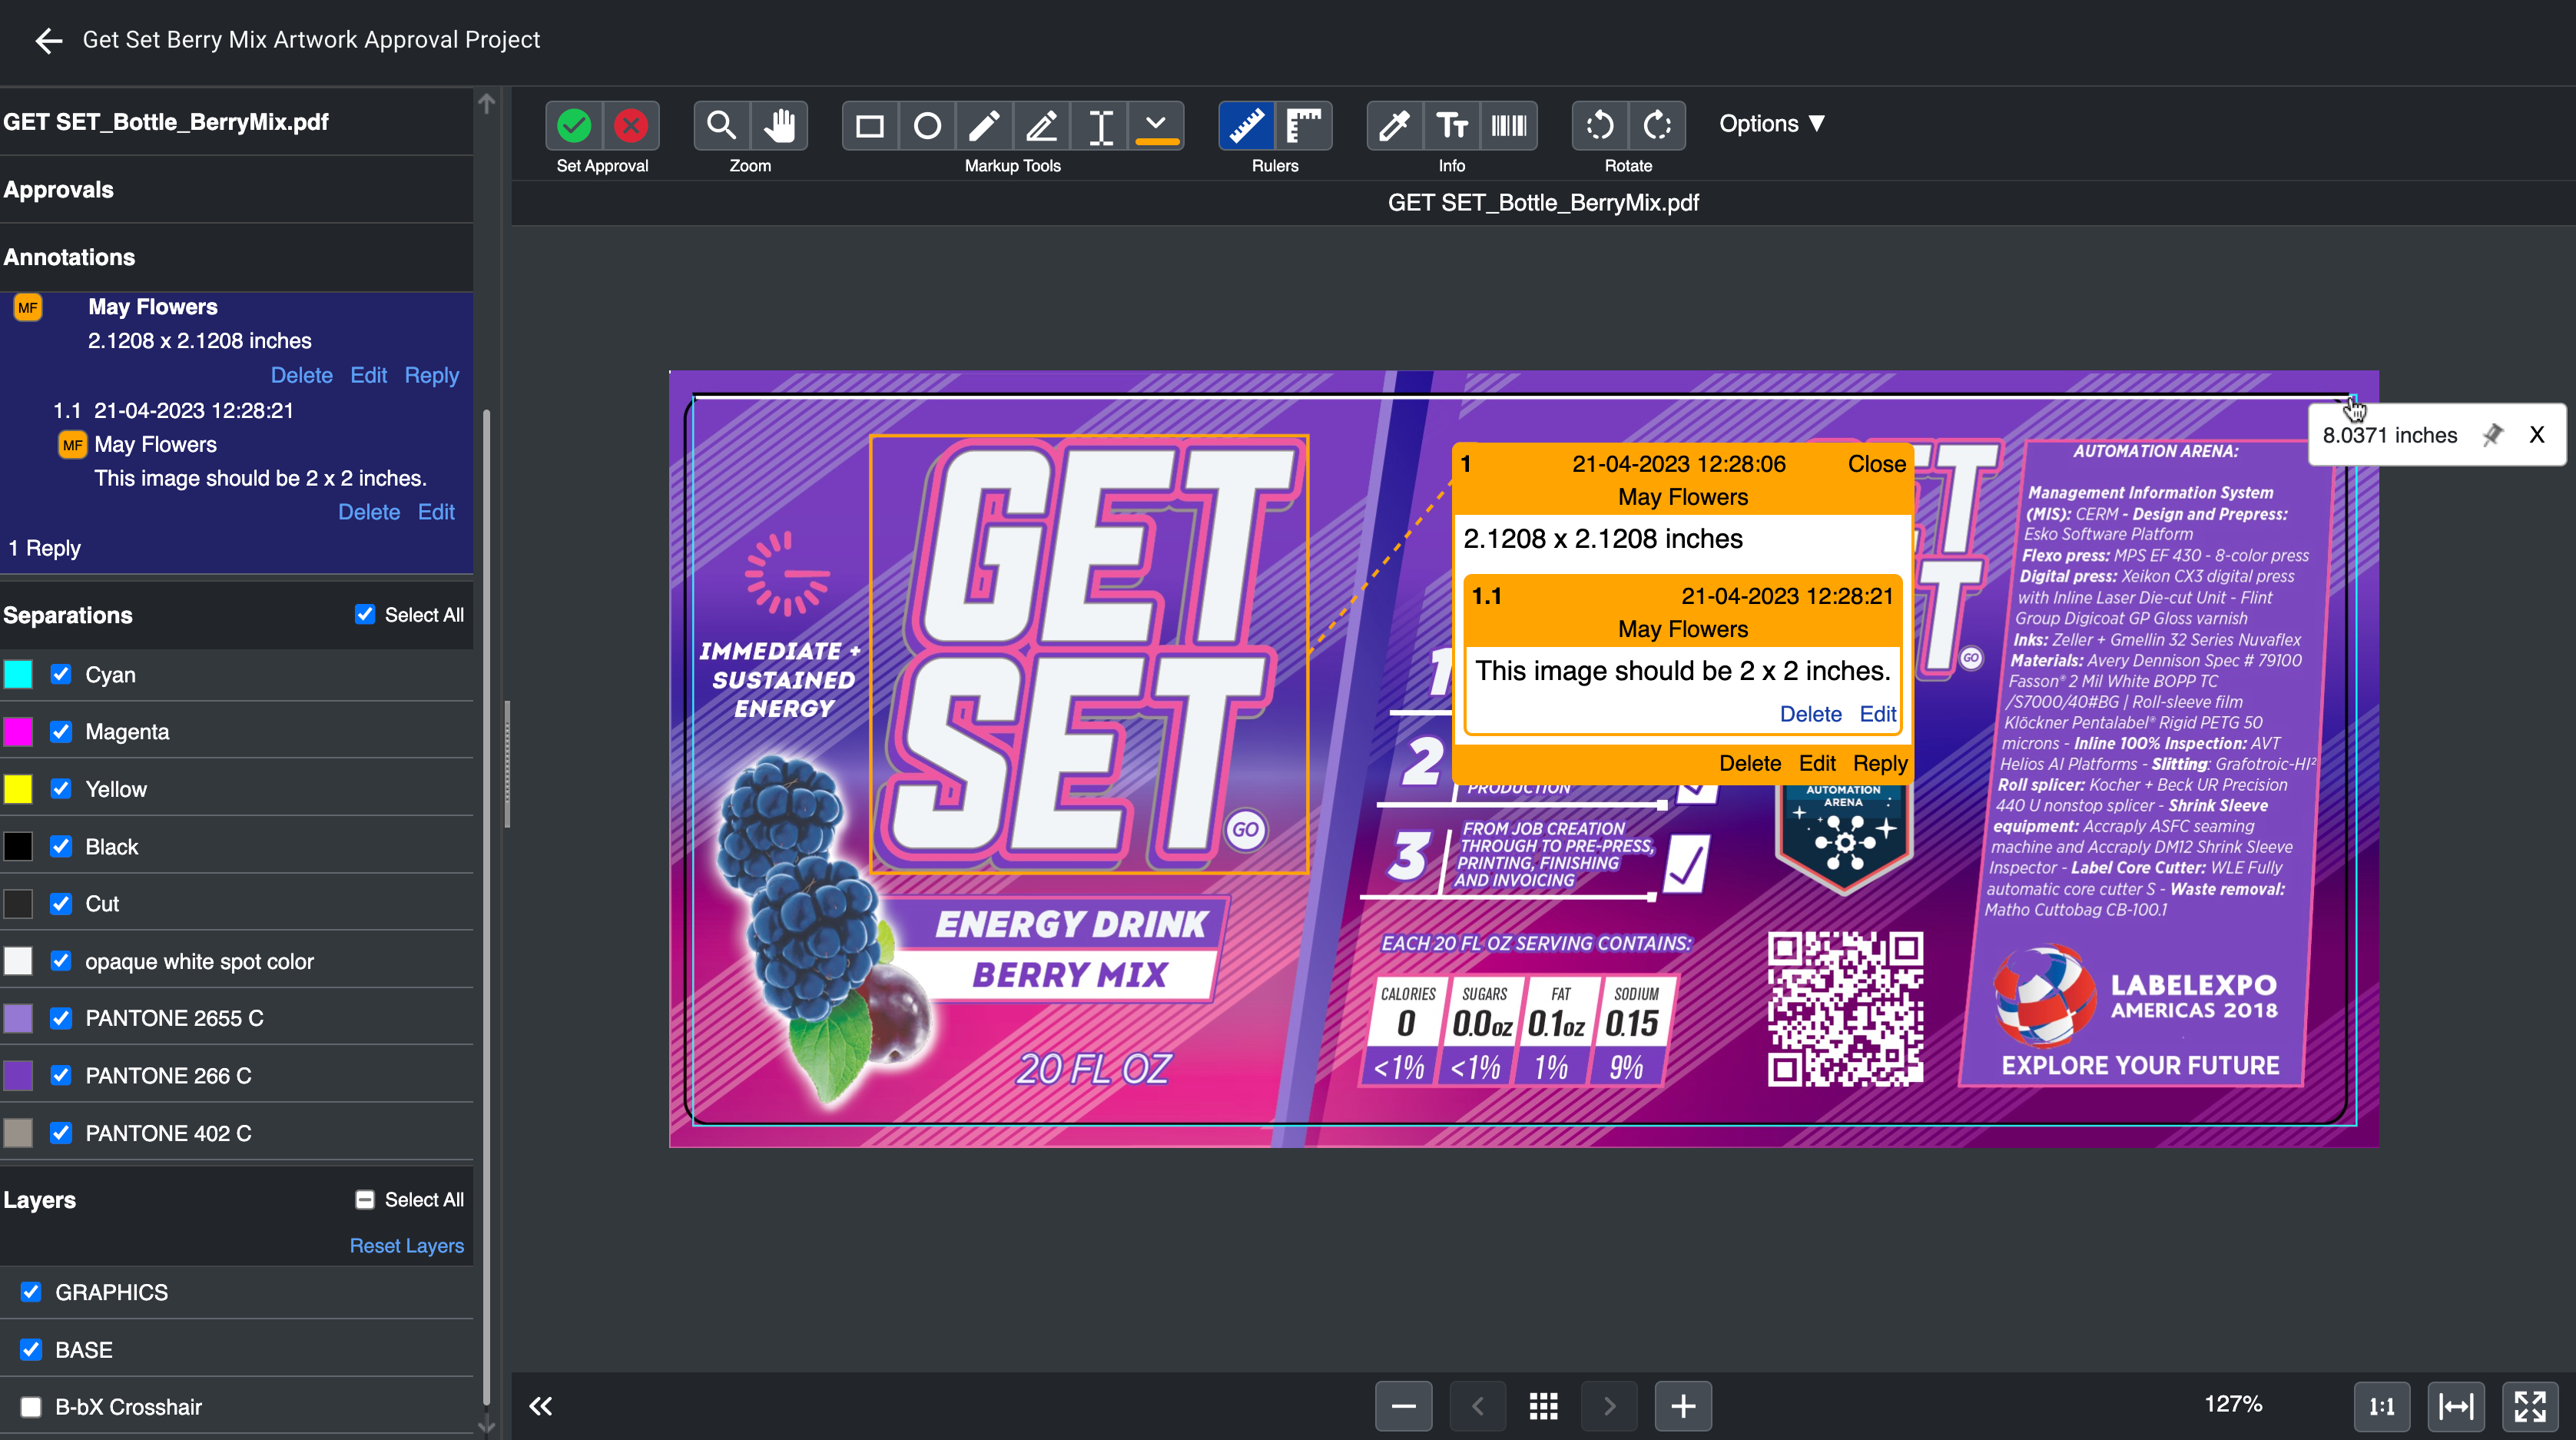Select the Zoom tool in toolbar

coord(718,124)
